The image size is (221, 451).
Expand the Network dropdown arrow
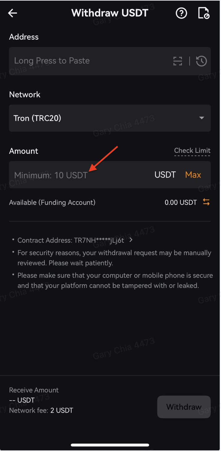pos(202,118)
